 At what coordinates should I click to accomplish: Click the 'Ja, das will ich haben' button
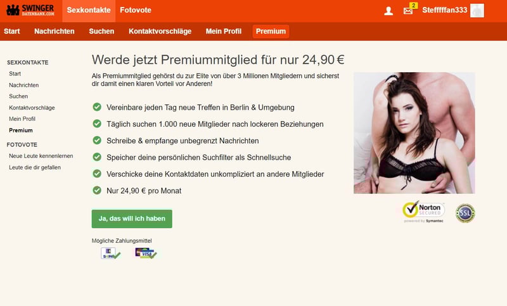132,219
